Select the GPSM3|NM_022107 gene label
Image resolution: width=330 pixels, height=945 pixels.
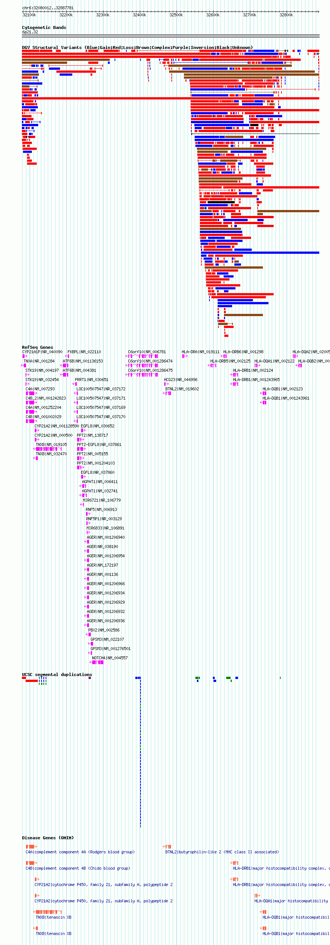coord(107,639)
